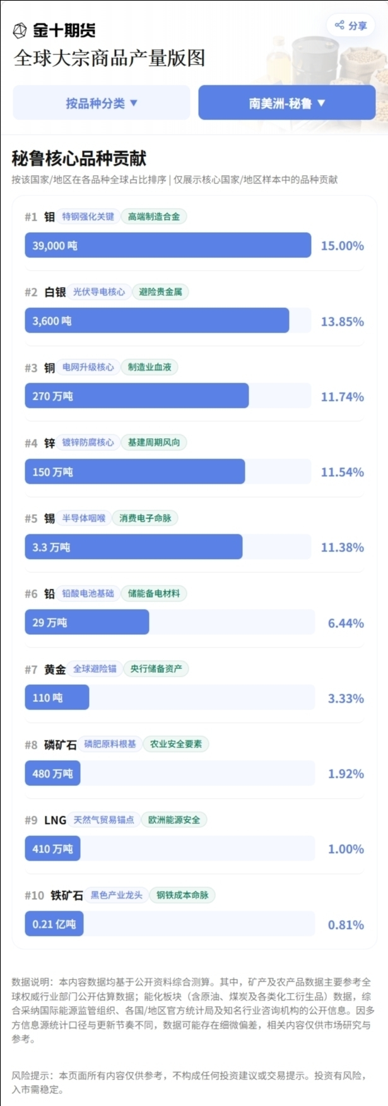Open the 南美洲-秘鲁 region dropdown

coord(287,102)
